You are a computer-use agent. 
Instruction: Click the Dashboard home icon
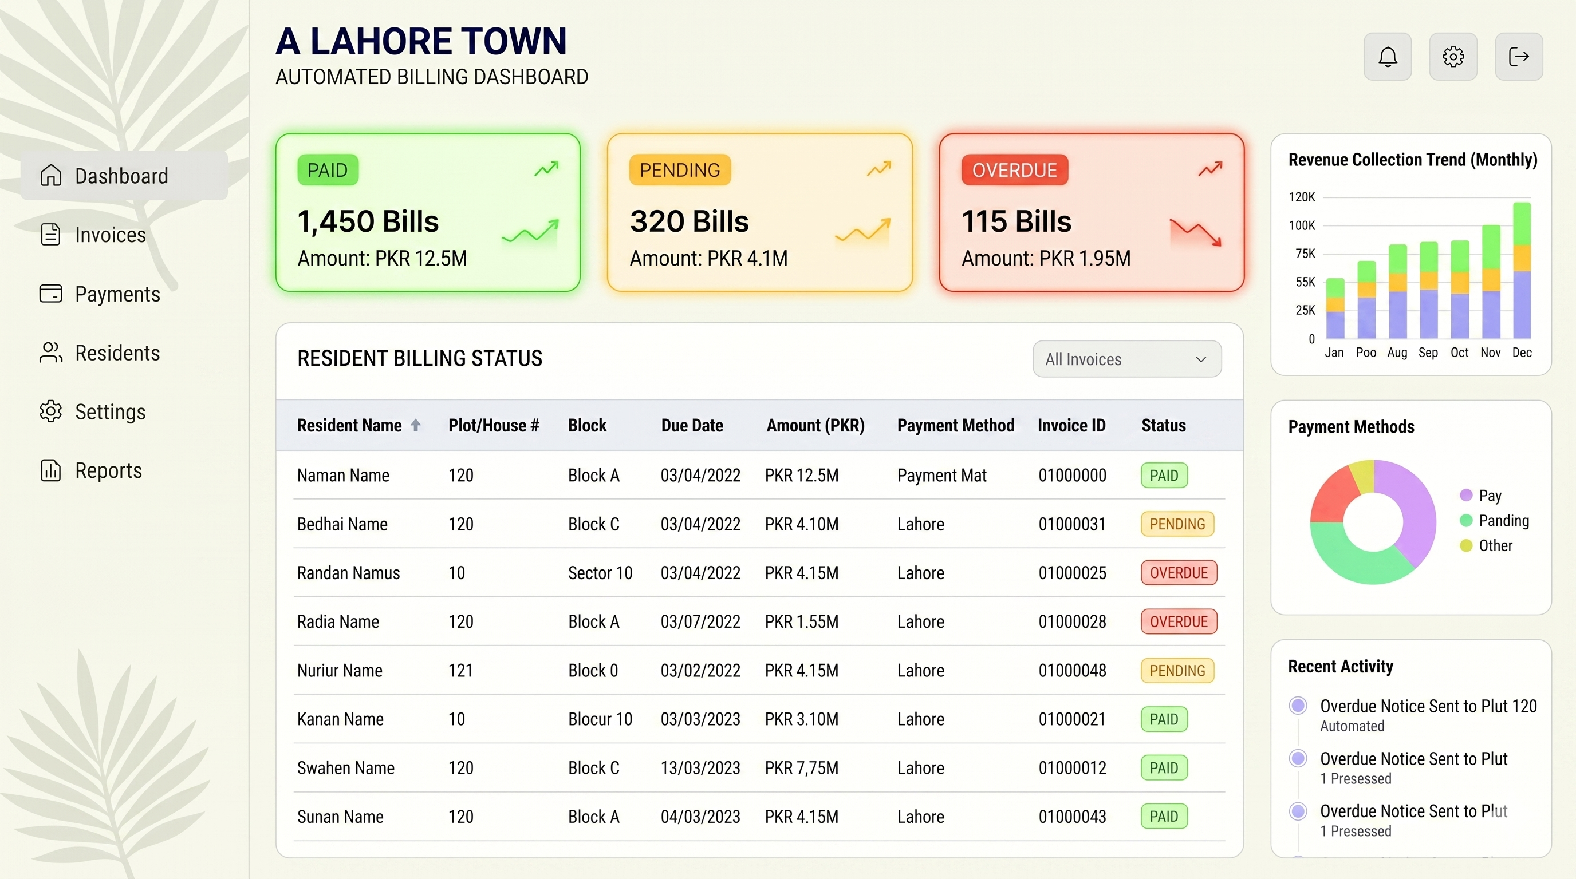coord(50,176)
